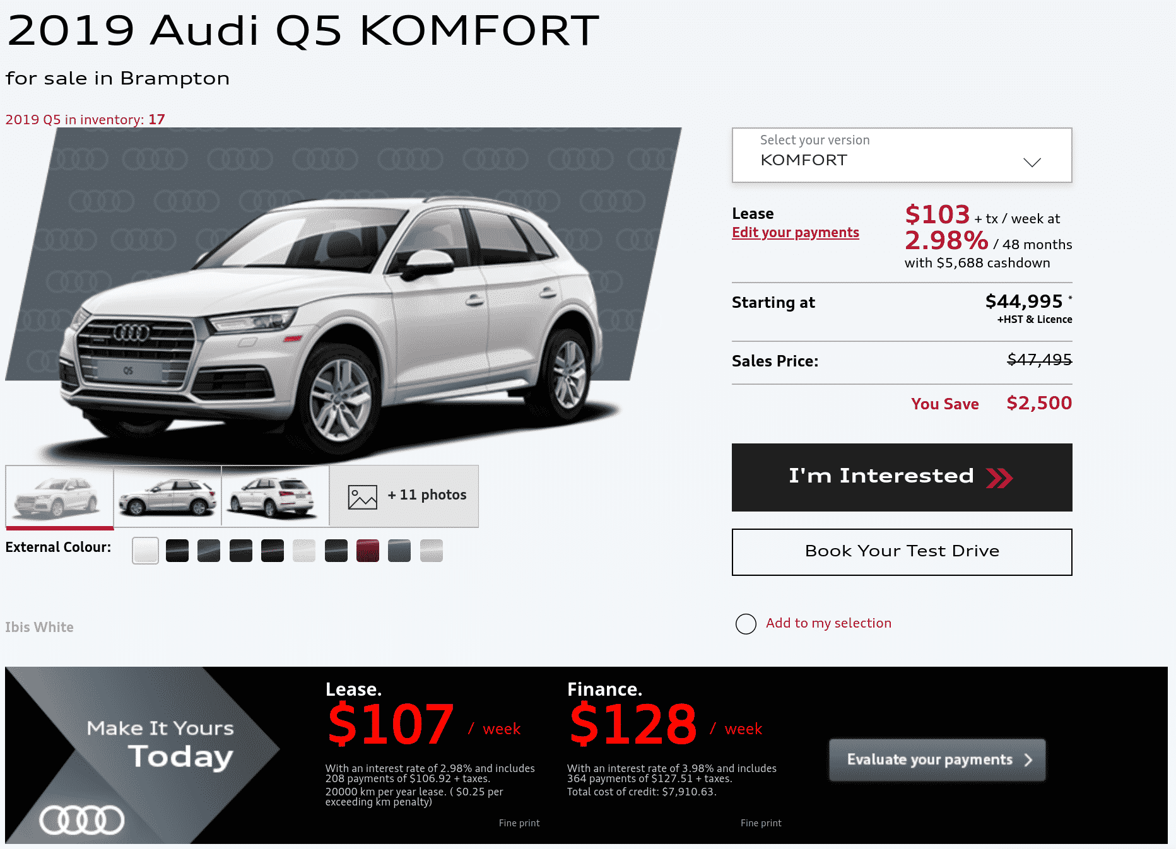Click the Evaluate your payments button

point(937,760)
